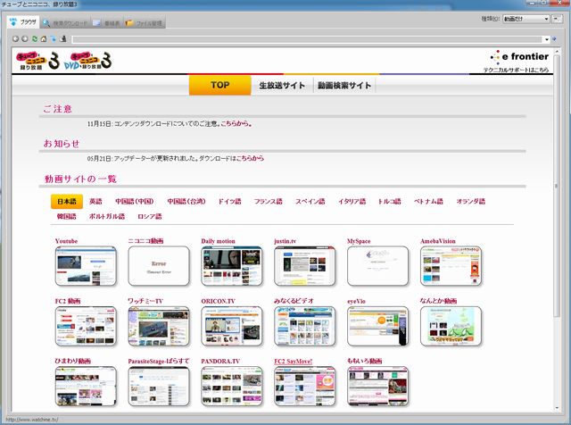
Task: Follow the こちらから link in ご注意
Action: tap(235, 123)
